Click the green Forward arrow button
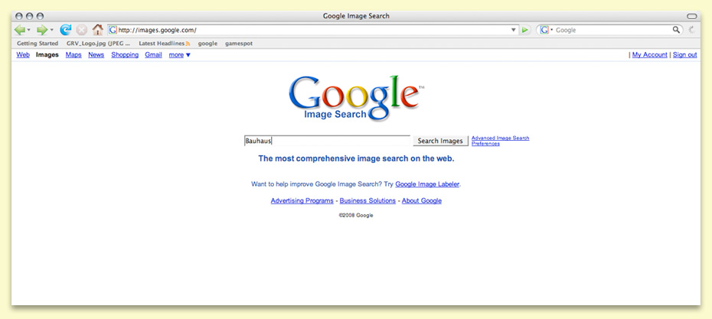712x319 pixels. coord(42,30)
